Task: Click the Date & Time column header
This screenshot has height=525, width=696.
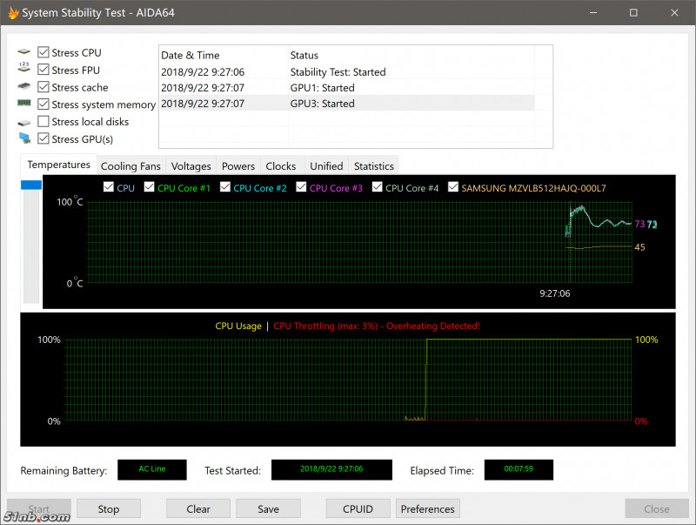Action: (224, 55)
